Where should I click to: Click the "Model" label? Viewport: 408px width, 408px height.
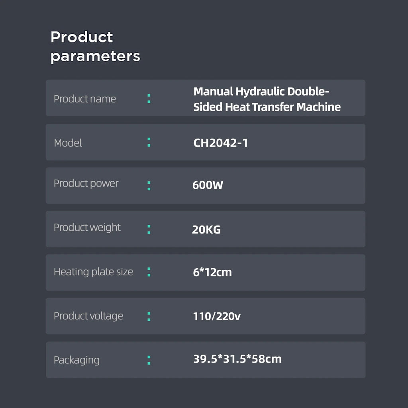[68, 143]
